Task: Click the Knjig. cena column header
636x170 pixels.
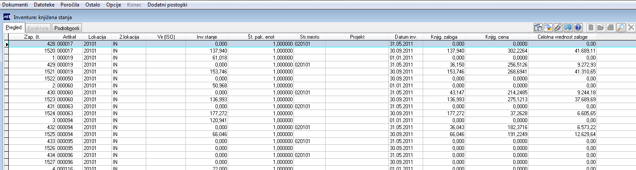Action: (x=497, y=37)
